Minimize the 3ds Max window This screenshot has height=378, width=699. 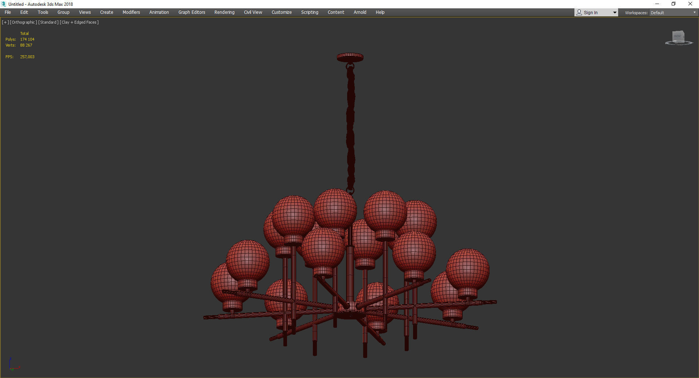click(x=657, y=4)
